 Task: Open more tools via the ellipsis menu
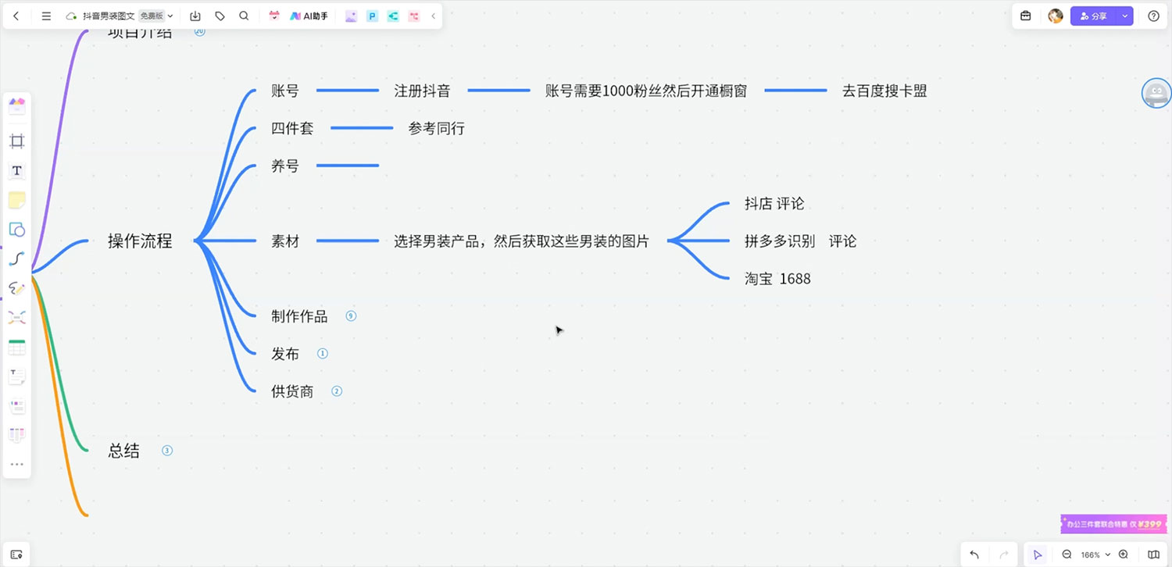click(17, 464)
